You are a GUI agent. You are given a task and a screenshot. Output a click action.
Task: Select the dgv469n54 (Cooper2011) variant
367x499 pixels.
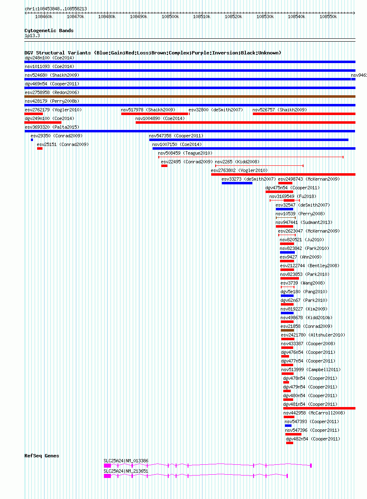click(190, 88)
